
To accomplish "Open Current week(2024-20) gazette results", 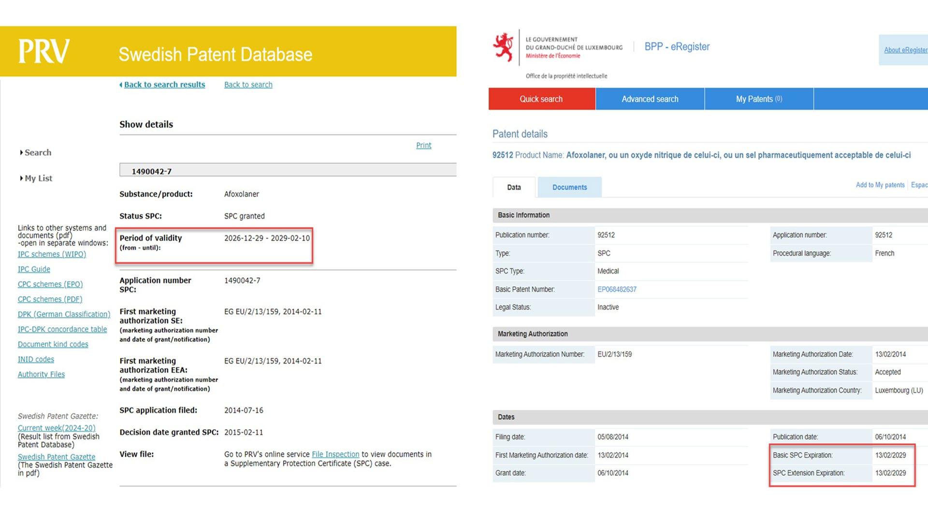I will point(56,428).
